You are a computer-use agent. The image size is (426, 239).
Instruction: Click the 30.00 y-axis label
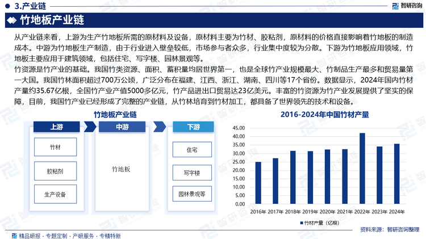239,153
